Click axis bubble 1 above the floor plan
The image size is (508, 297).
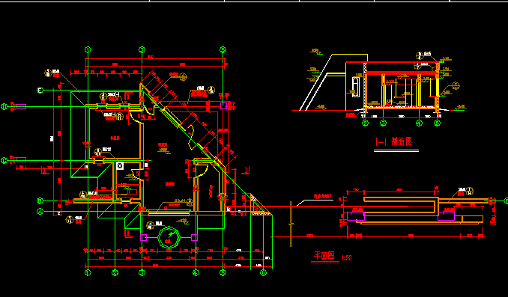(88, 49)
